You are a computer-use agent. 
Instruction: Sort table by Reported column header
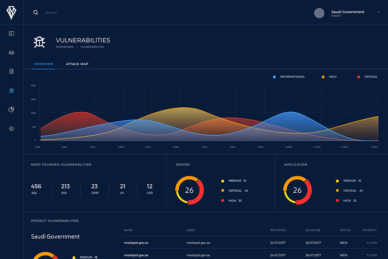(x=278, y=230)
